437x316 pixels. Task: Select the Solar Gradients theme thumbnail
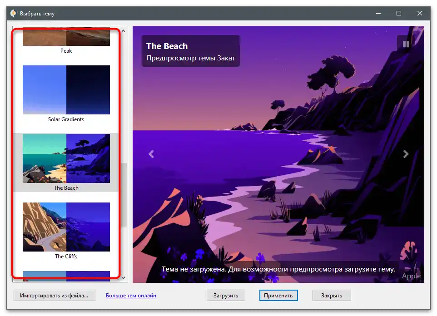coord(66,90)
